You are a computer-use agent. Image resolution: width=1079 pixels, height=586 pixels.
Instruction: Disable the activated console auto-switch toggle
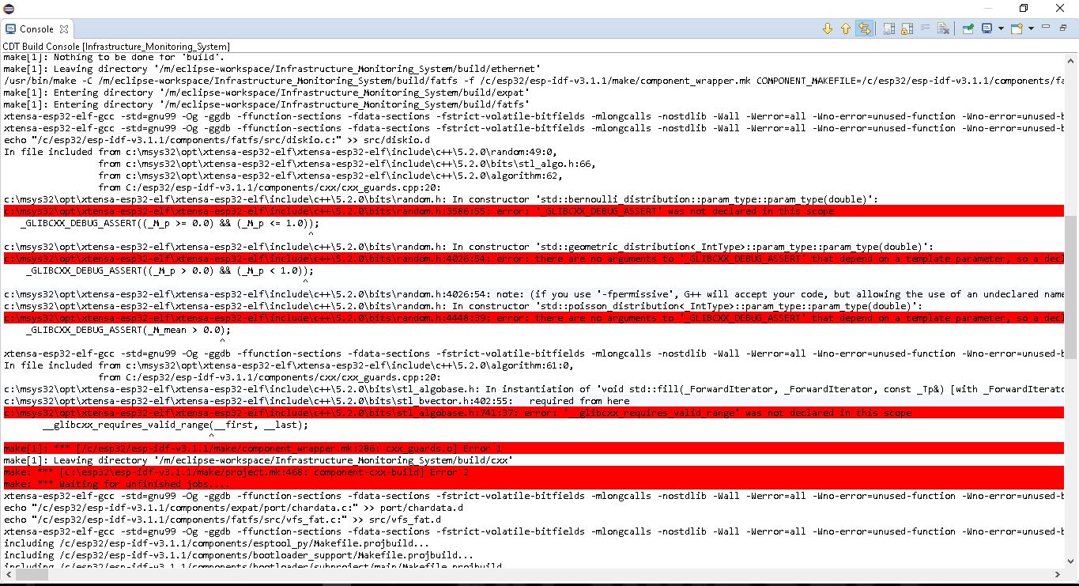pos(864,28)
